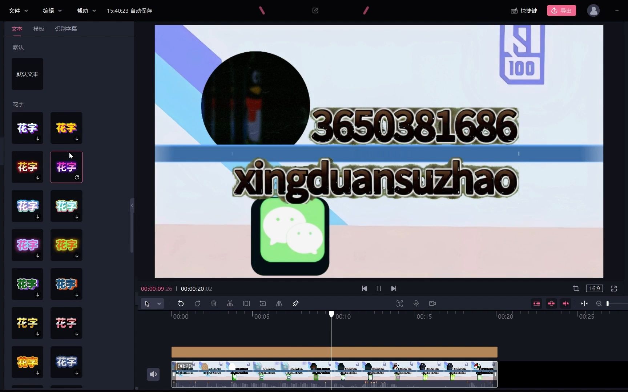This screenshot has height=392, width=628.
Task: Open the 16:9 aspect ratio selector
Action: [x=595, y=289]
